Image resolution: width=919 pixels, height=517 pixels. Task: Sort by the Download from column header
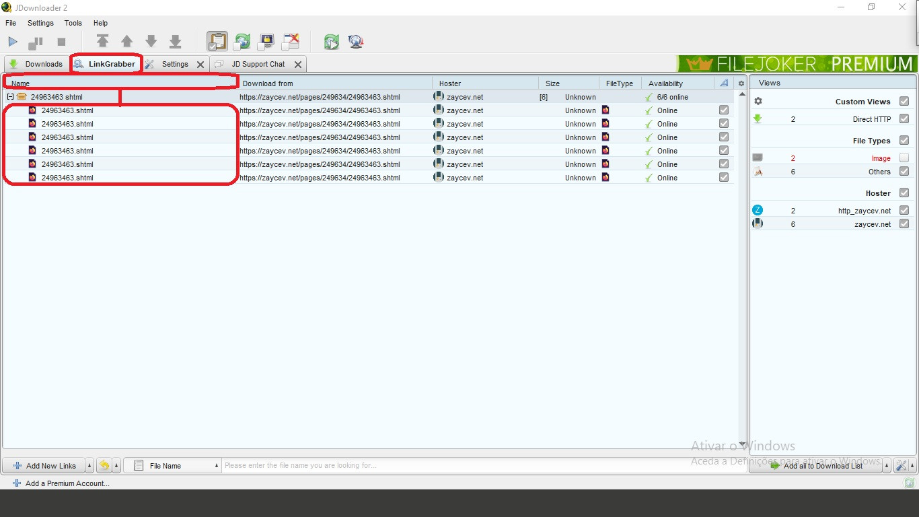click(x=335, y=83)
